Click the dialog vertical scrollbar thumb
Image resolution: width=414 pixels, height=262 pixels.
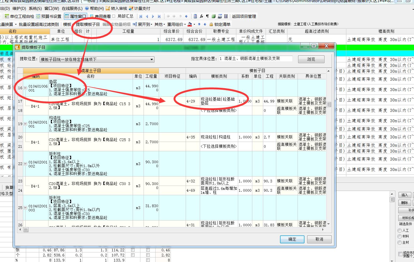(x=328, y=104)
